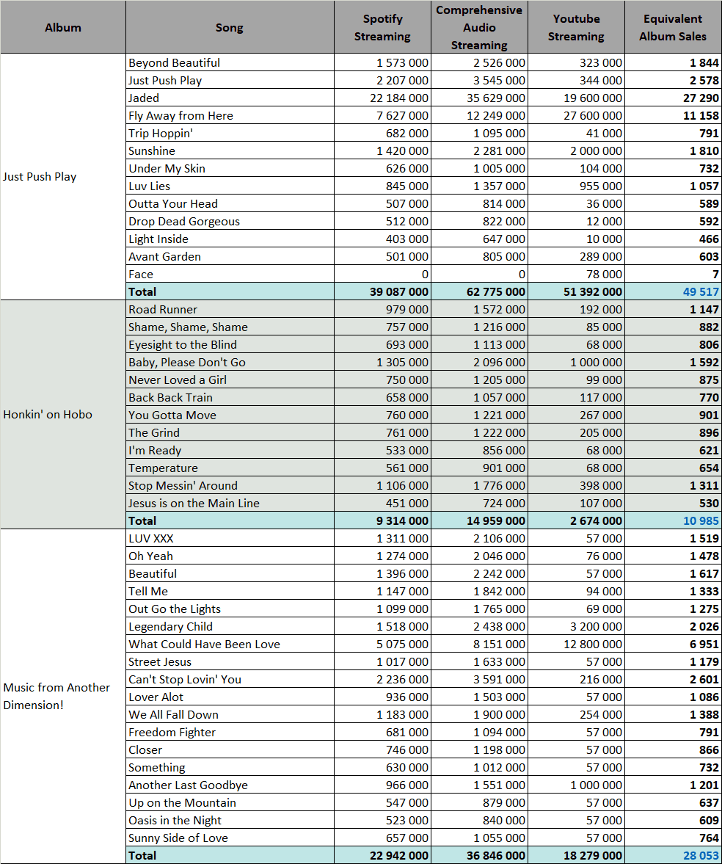Select the song cell Tell Me
This screenshot has width=722, height=864.
pyautogui.click(x=230, y=592)
